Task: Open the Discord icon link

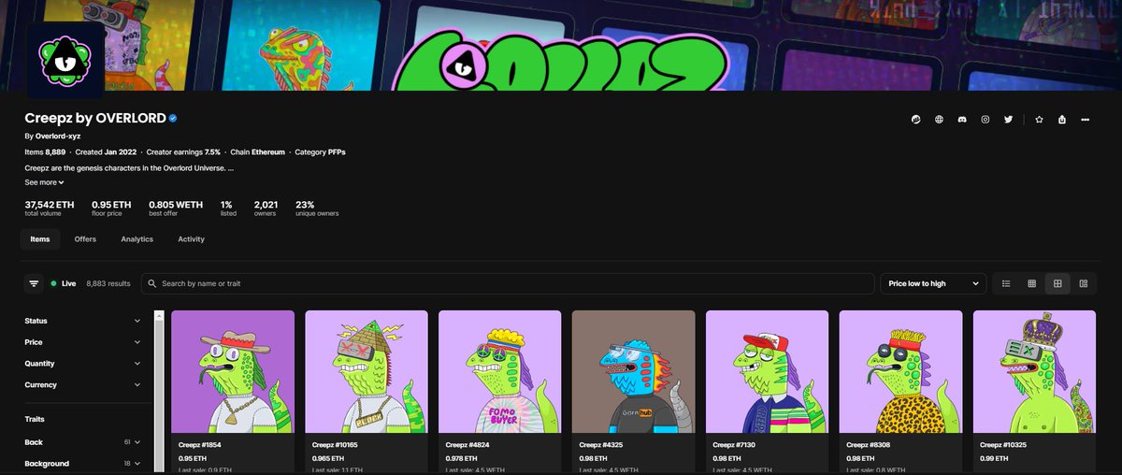Action: pyautogui.click(x=962, y=120)
